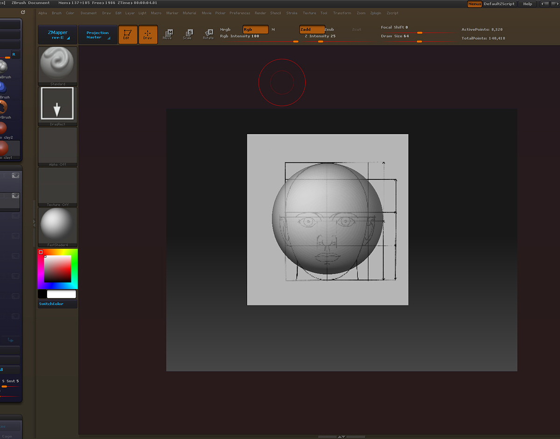Toggle first subtool eye visibility
Screen dimensions: 560x439
[x=16, y=175]
